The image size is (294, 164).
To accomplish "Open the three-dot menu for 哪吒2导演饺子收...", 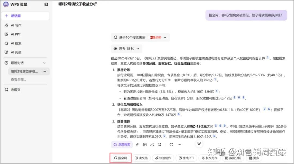I will (44, 71).
